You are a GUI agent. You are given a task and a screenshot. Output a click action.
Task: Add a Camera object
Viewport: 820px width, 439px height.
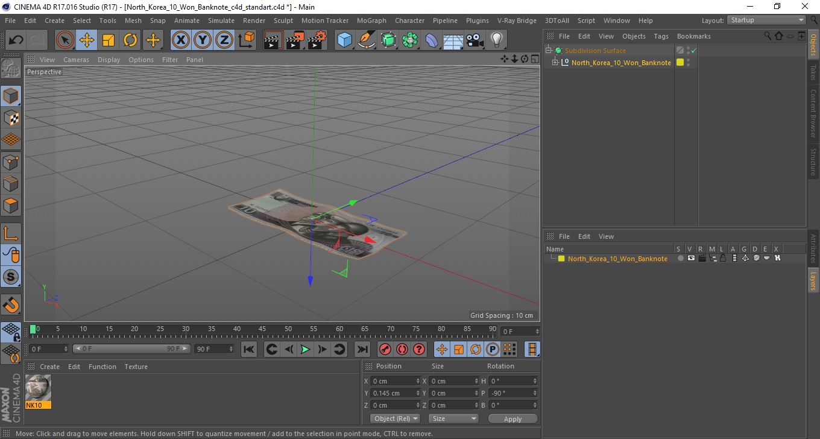[x=475, y=40]
